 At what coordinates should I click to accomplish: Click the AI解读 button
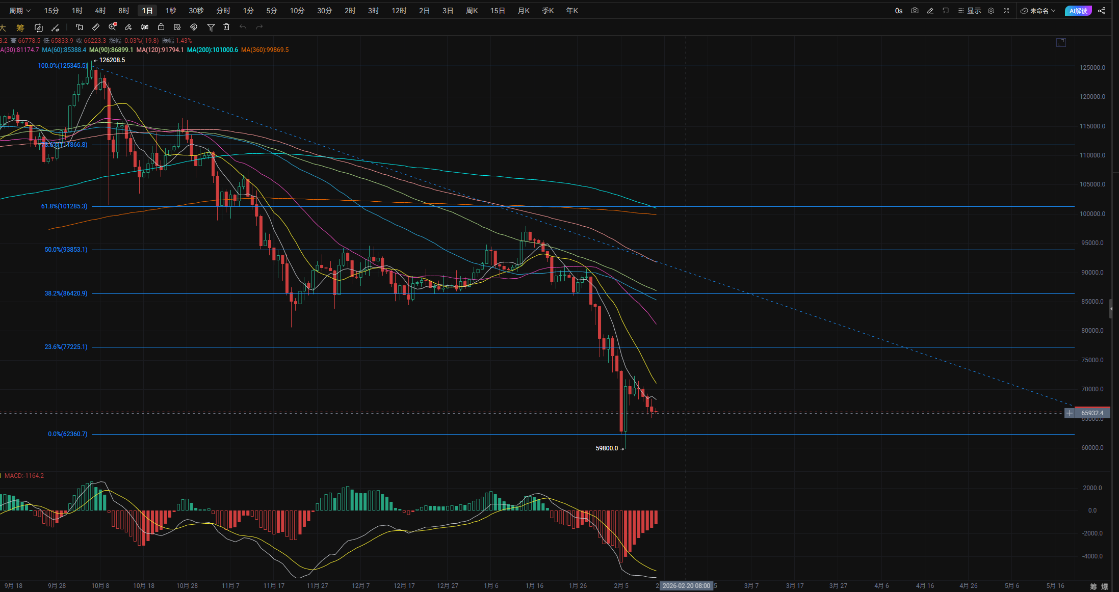(x=1078, y=11)
